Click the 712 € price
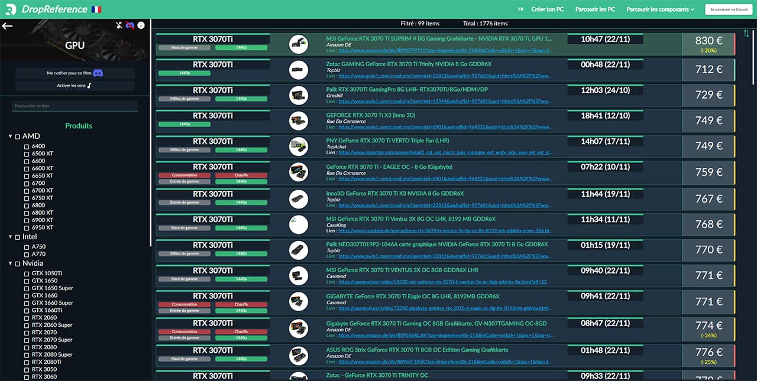The height and width of the screenshot is (381, 757). click(709, 69)
